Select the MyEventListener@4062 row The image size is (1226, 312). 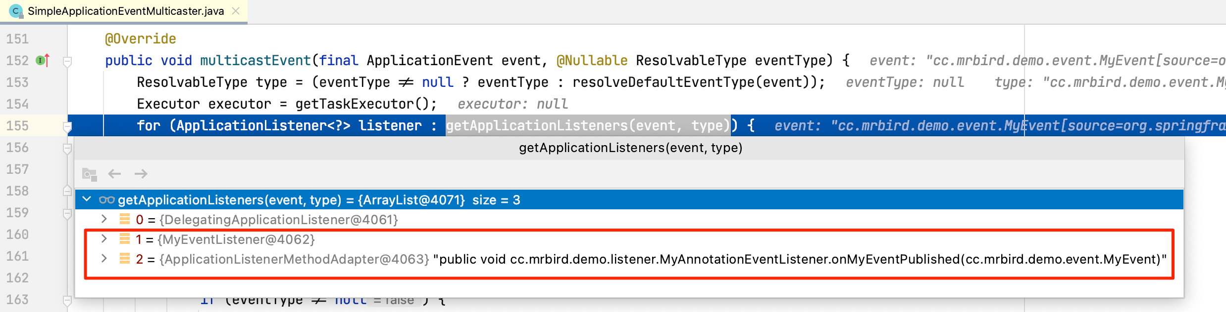[237, 239]
